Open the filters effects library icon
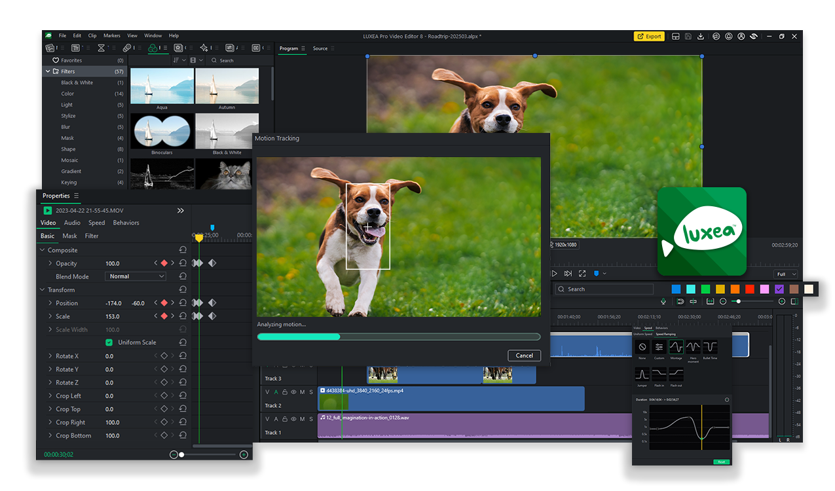This screenshot has width=835, height=491. [153, 48]
